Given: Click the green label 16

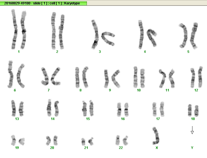Looking at the screenshot, I should [x=123, y=119].
